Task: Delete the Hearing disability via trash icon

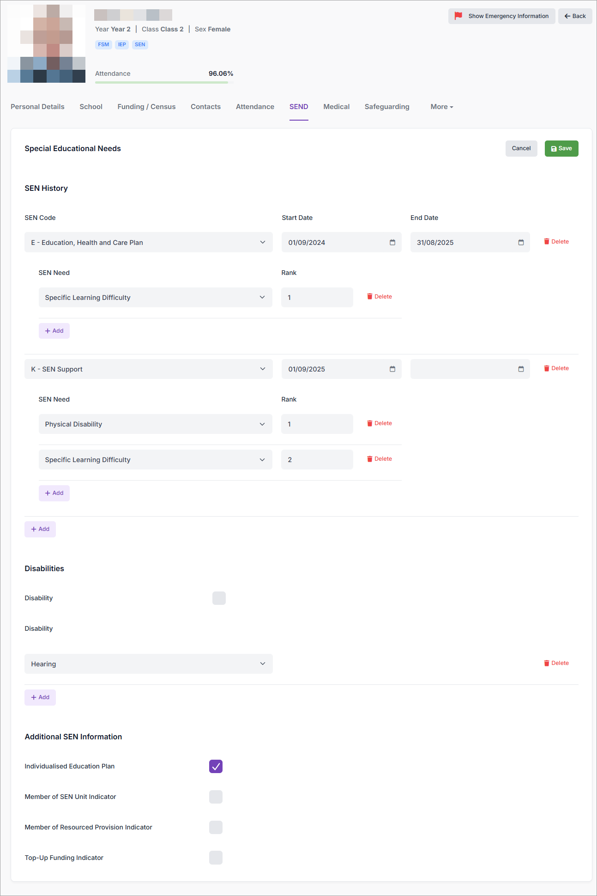Action: [547, 663]
